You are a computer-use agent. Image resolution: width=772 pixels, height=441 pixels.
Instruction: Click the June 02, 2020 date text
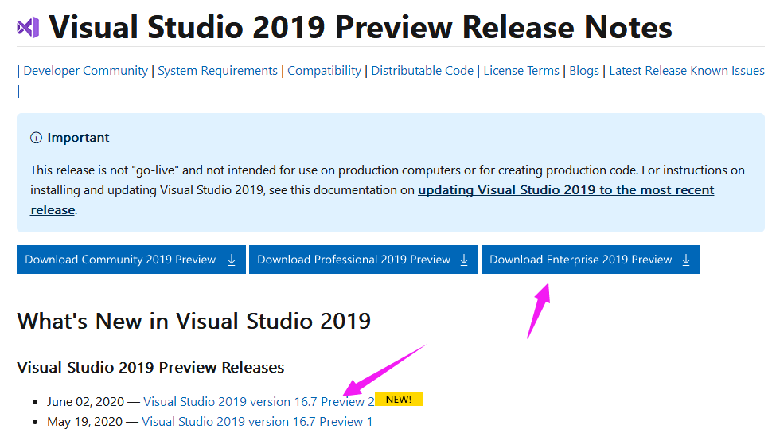point(86,402)
